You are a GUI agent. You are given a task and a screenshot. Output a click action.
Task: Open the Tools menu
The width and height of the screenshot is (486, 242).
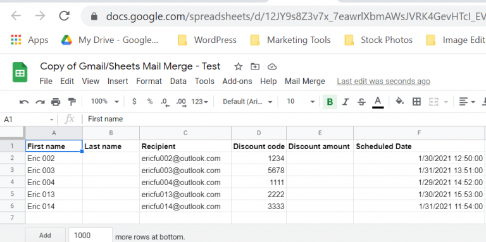[204, 82]
